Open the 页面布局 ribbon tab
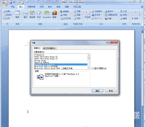Image resolution: width=145 pixels, height=127 pixels. coord(31,7)
